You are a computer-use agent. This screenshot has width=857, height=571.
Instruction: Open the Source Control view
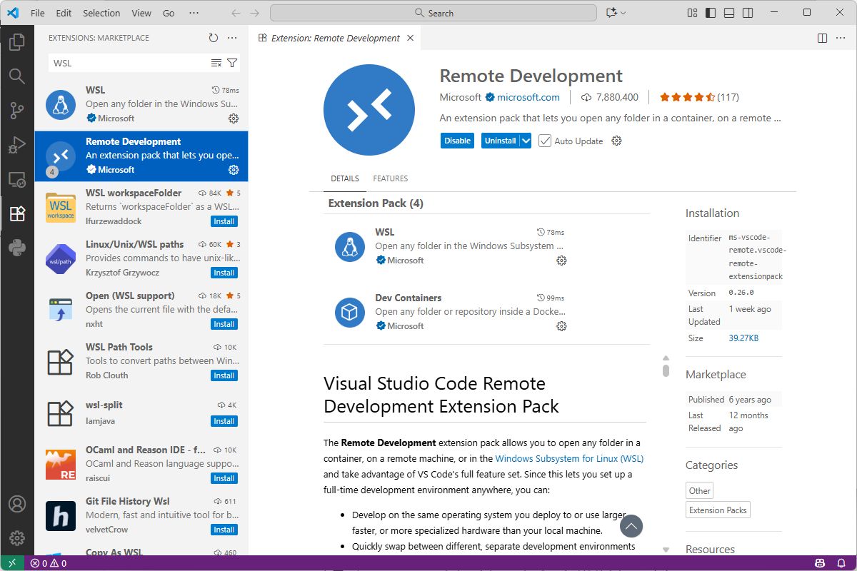point(17,111)
